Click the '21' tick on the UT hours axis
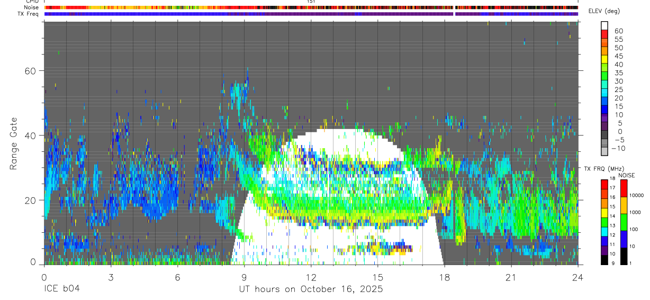This screenshot has width=650, height=300. 511,277
